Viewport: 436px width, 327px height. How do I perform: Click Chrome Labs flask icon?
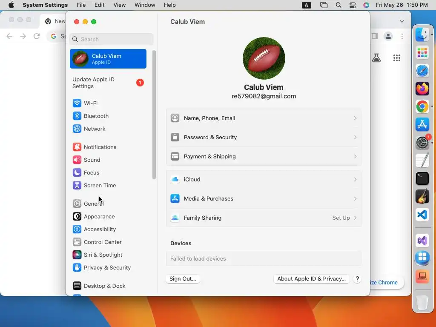[x=376, y=58]
